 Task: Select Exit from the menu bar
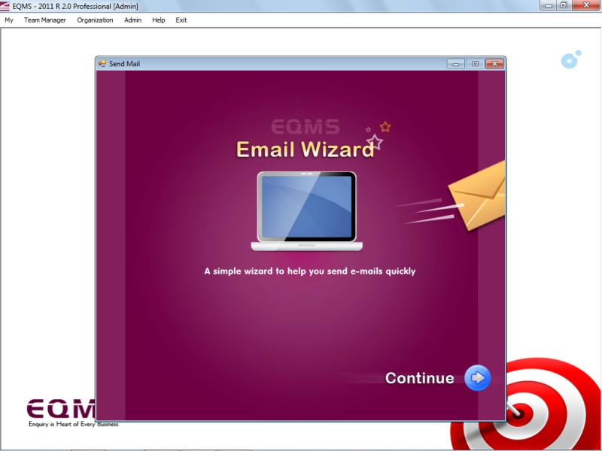(x=181, y=20)
